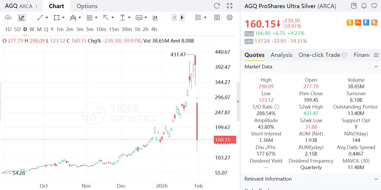
Task: Open the line drawing tool dropdown arrow
Action: 47,18
